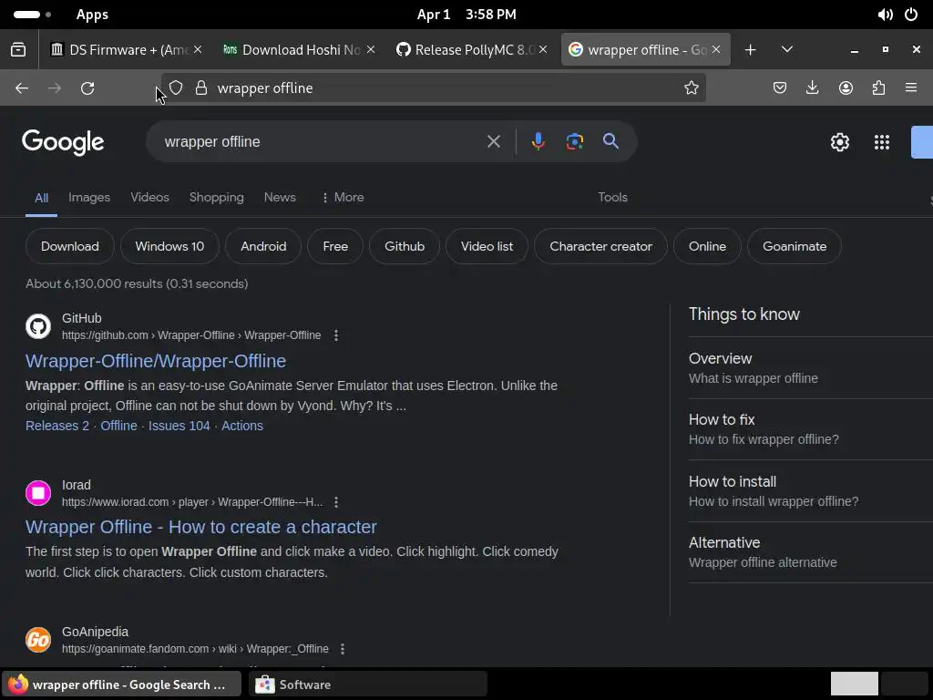
Task: Start a Google voice search
Action: [538, 141]
